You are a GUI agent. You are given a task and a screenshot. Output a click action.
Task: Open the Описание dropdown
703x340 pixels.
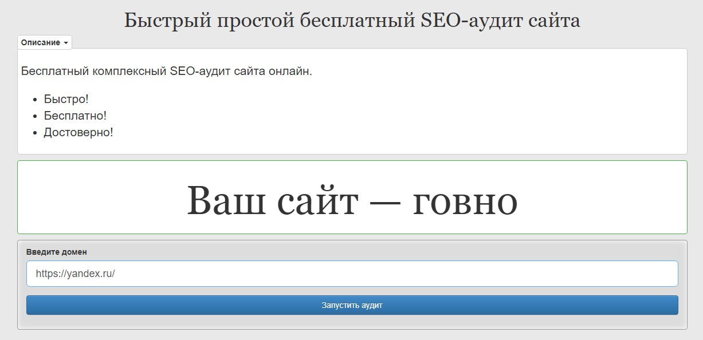[x=45, y=43]
